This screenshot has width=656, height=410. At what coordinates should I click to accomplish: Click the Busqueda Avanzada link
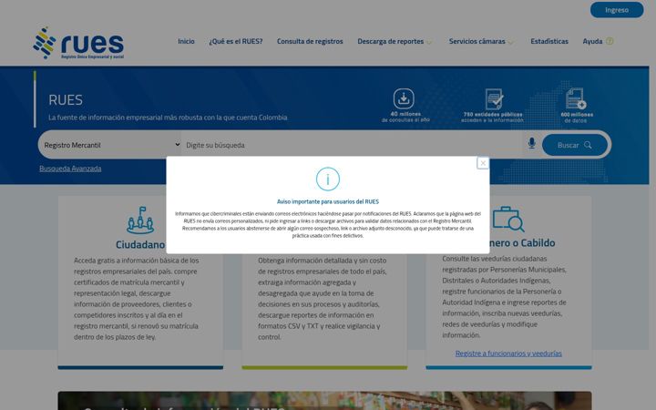pos(70,169)
